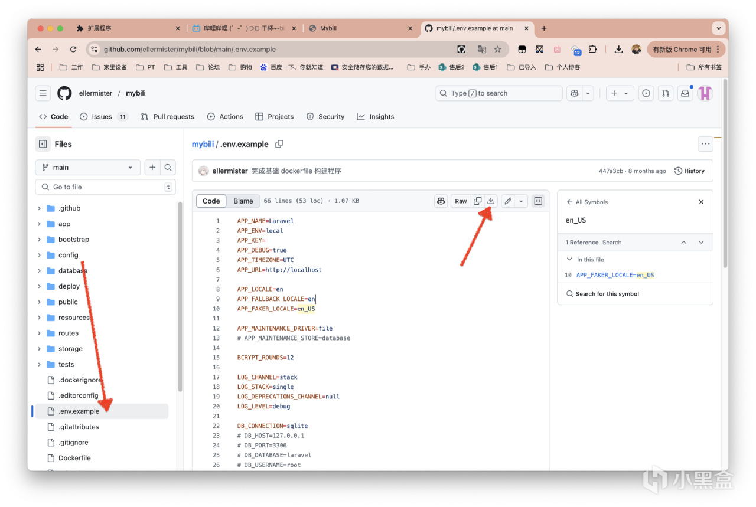Open the edit options dropdown caret
Viewport: 756px width, 507px height.
click(521, 201)
